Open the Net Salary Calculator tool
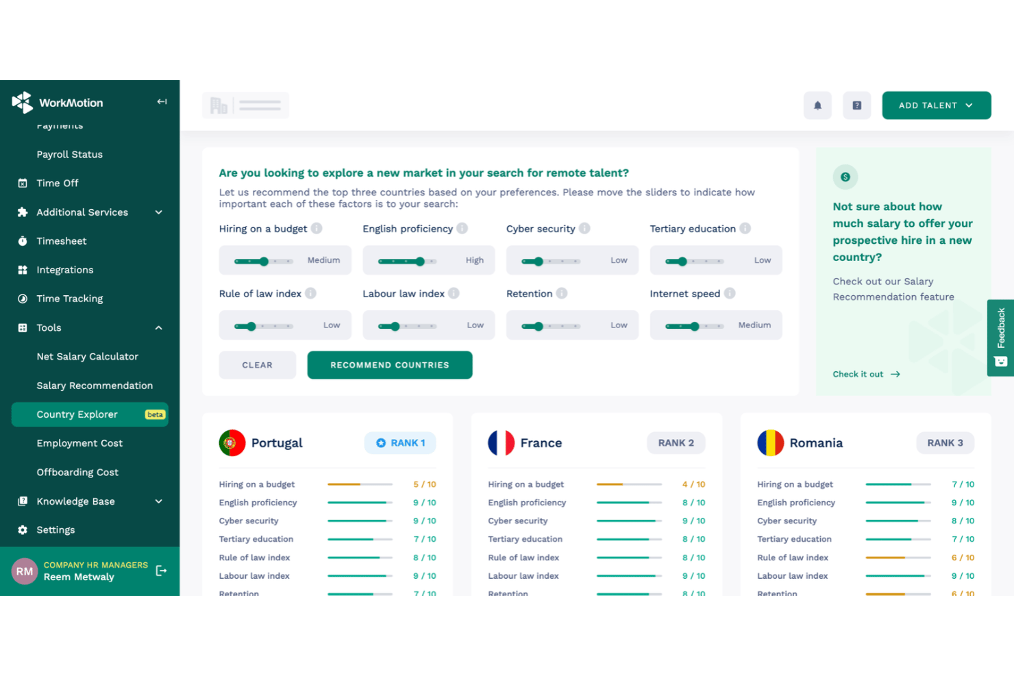Screen dimensions: 1014x676 [x=88, y=356]
